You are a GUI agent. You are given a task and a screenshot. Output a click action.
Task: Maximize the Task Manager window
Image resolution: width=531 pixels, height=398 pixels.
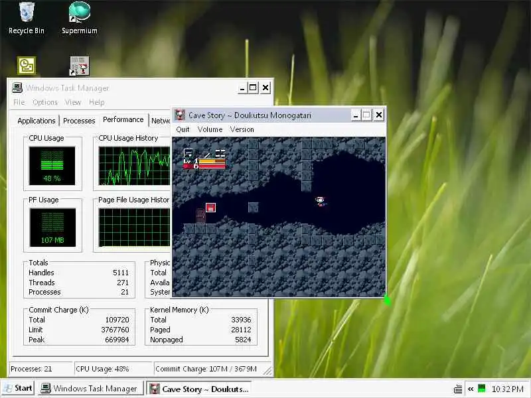point(253,88)
